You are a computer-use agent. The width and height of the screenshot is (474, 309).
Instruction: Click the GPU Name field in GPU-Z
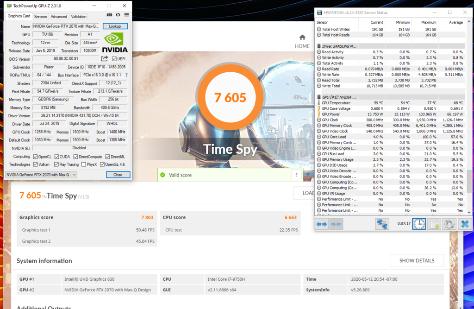point(66,26)
